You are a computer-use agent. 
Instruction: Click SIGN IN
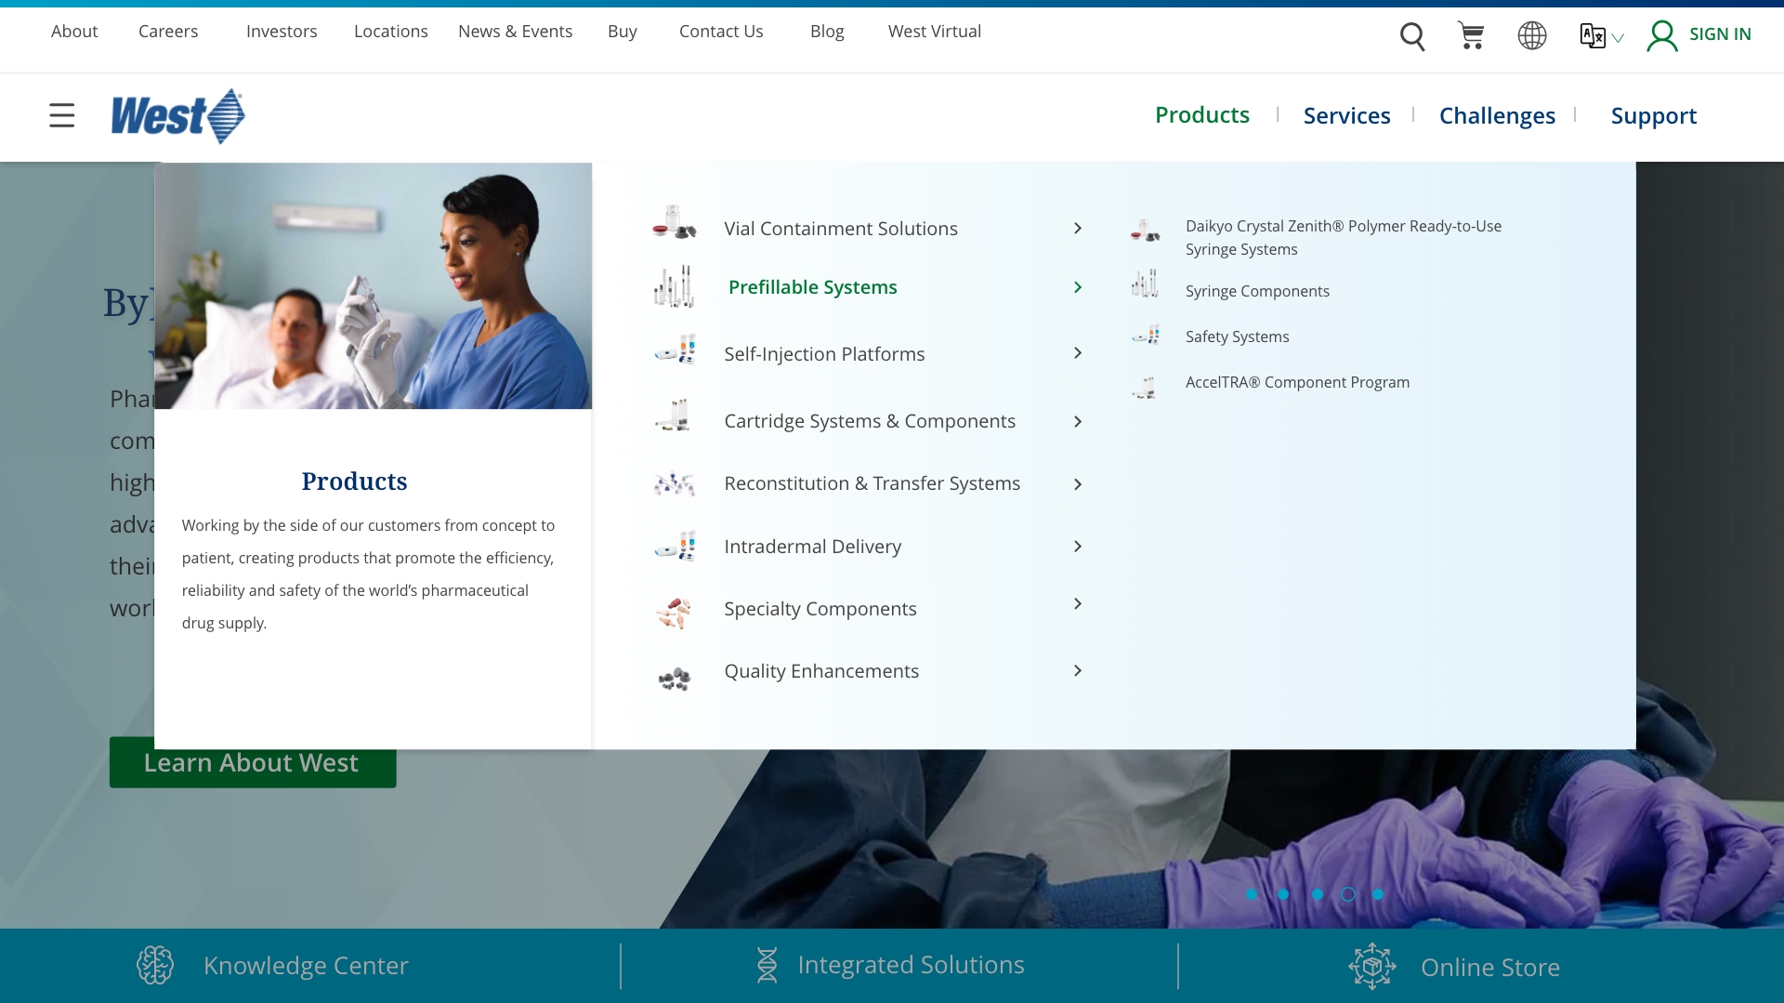coord(1719,34)
